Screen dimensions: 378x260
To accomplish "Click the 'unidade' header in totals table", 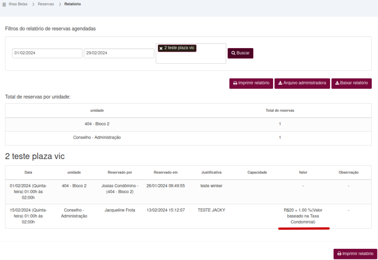I will 97,110.
